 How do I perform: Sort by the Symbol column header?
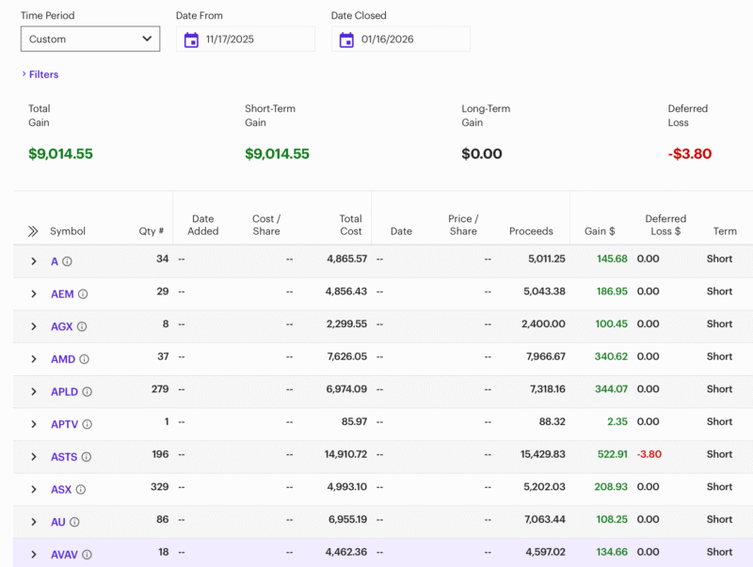tap(68, 231)
